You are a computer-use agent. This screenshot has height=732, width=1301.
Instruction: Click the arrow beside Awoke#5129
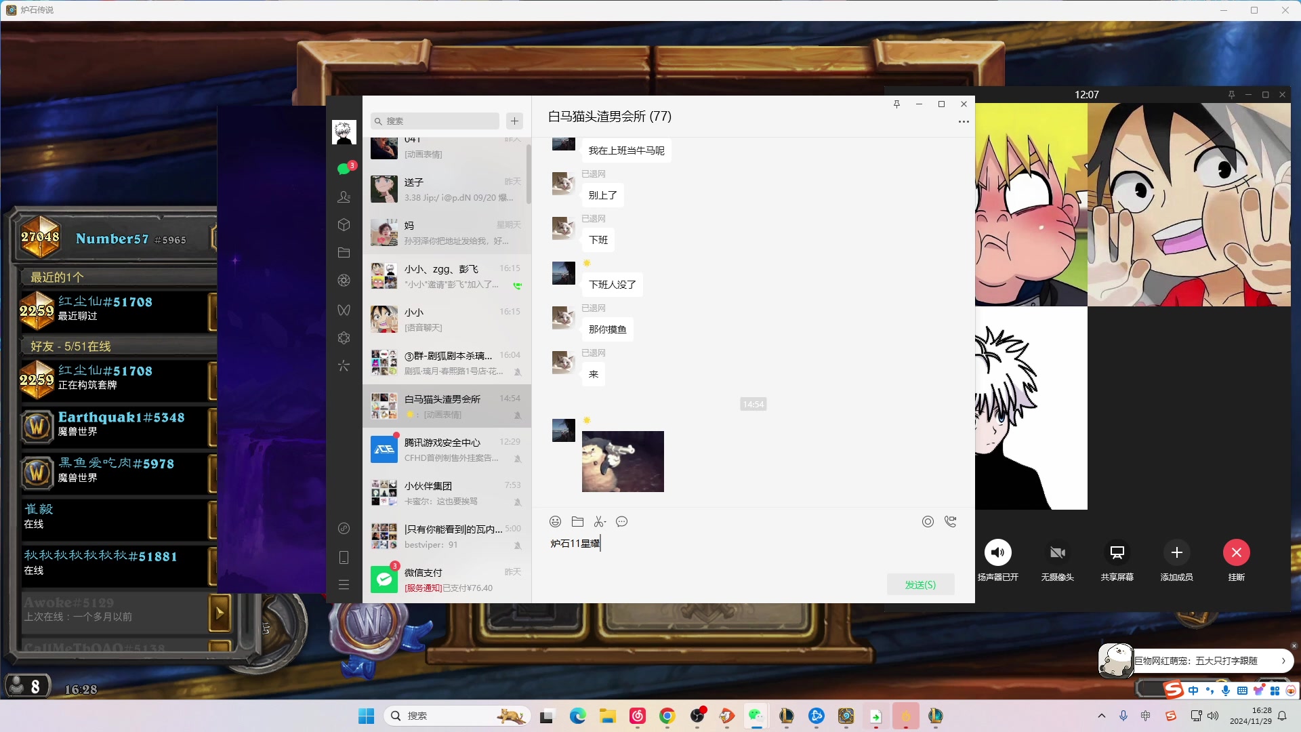(x=220, y=613)
